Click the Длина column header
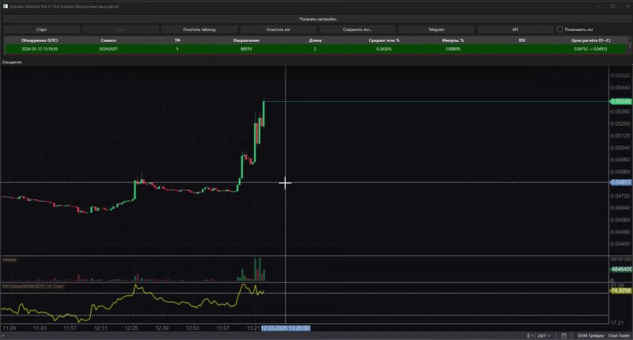 315,40
